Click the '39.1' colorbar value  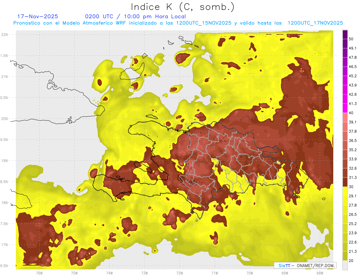coord(353,122)
